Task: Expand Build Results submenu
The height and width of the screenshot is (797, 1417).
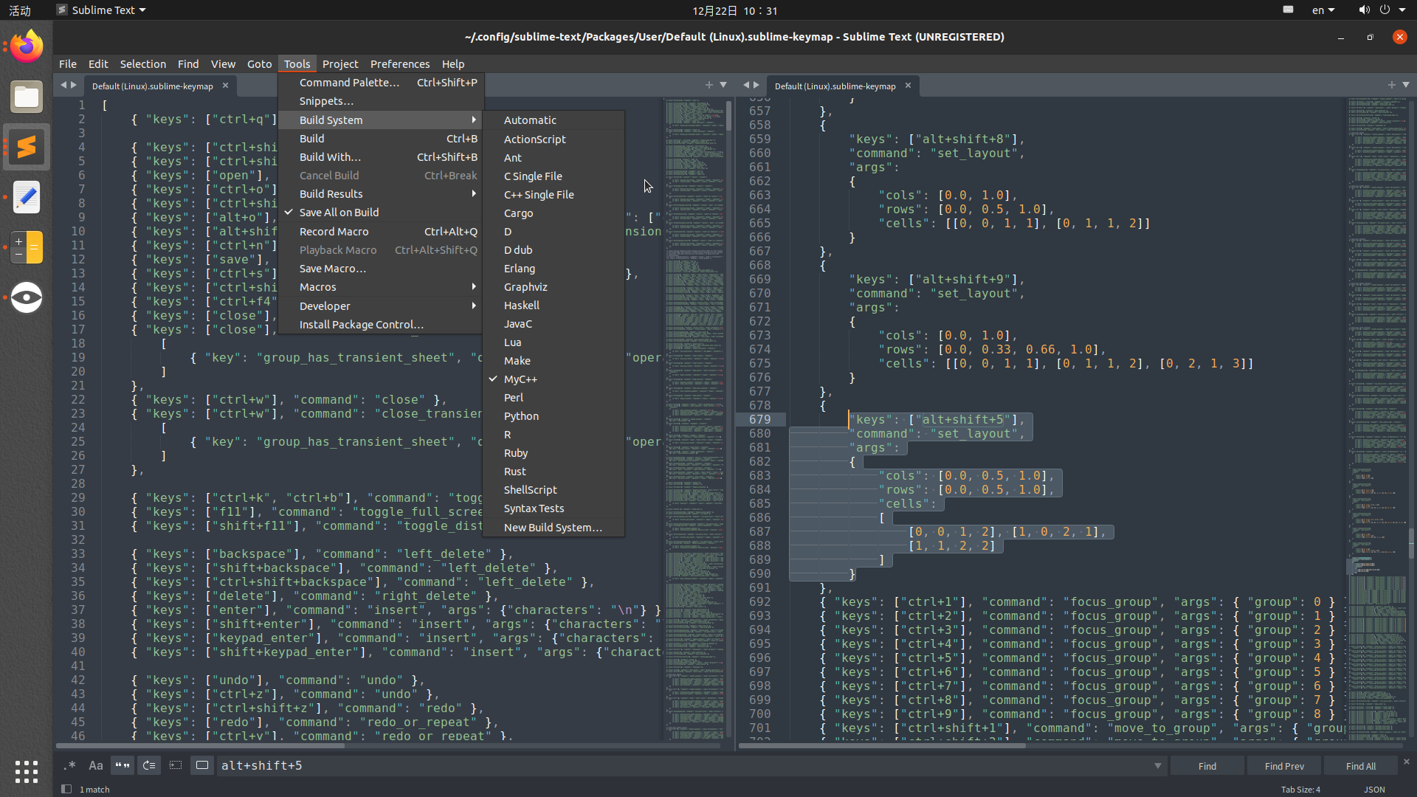Action: 381,194
